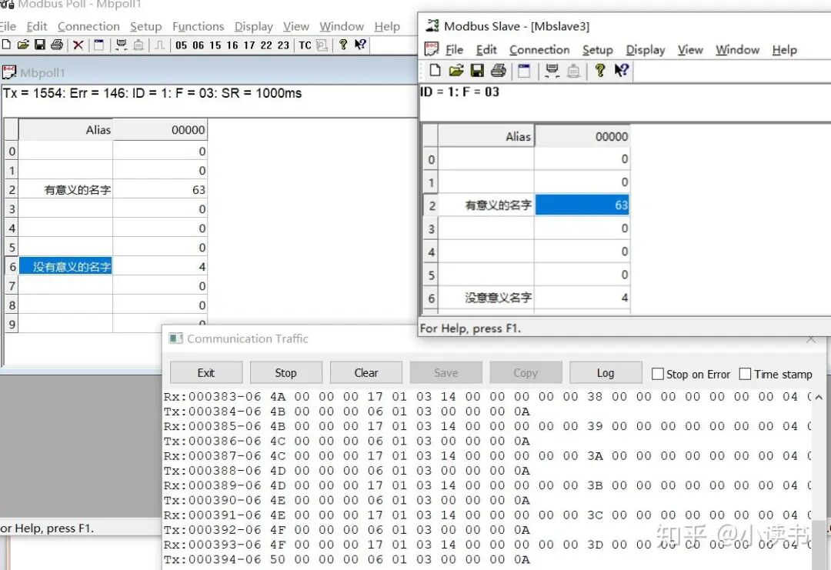Select function 05 in Modbus Poll toolbar
Image resolution: width=831 pixels, height=570 pixels.
coord(182,45)
